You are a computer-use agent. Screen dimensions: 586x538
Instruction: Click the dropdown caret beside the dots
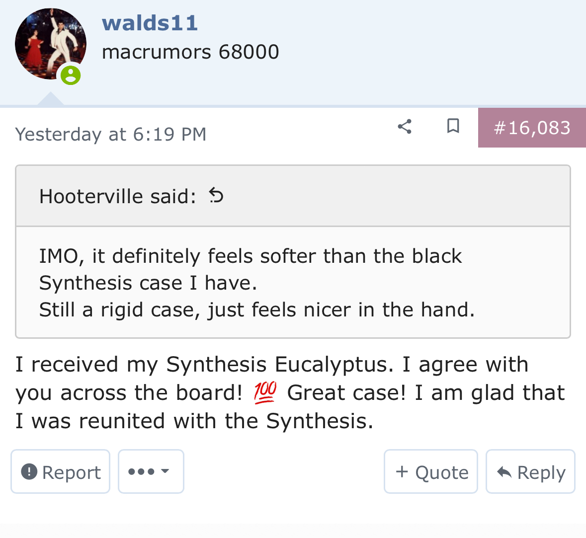tap(165, 471)
